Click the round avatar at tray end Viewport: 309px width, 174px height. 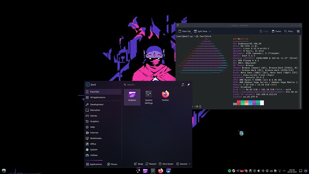(x=306, y=171)
